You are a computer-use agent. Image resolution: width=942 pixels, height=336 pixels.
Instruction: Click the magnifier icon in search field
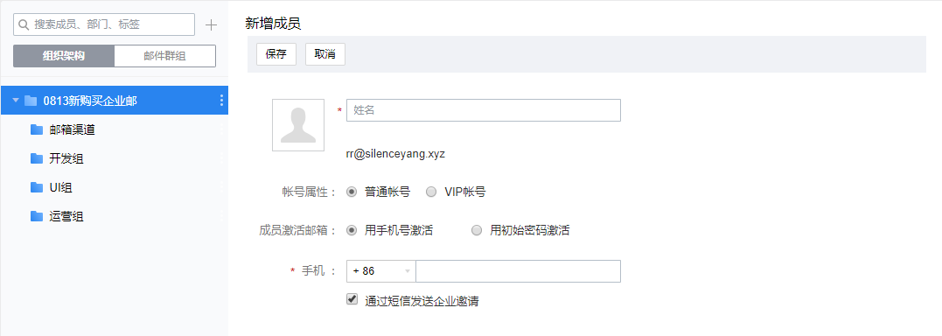24,24
